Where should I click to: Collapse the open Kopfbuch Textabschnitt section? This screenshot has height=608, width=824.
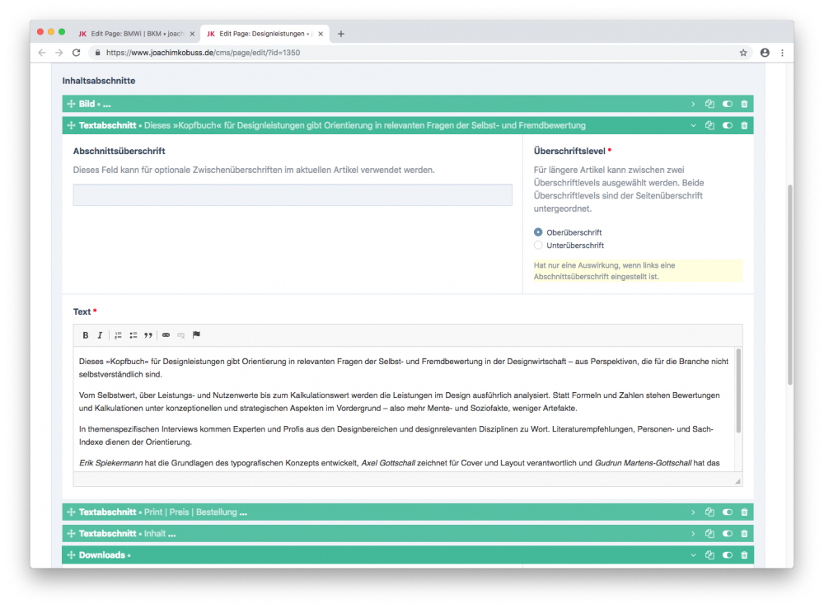pos(693,126)
